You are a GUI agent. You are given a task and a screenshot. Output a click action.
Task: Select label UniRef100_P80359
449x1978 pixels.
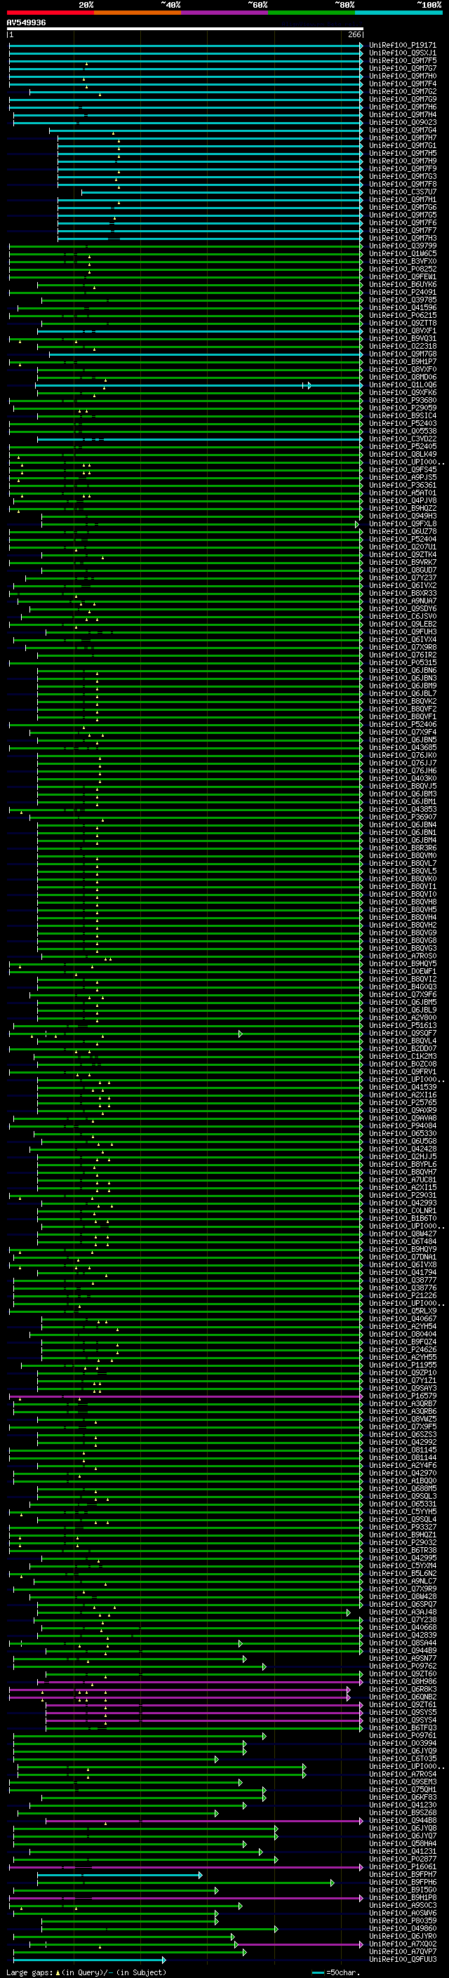(403, 1920)
